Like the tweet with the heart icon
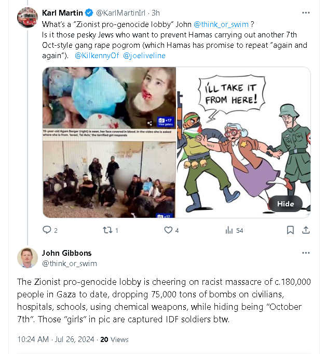This screenshot has height=354, width=326. point(168,230)
